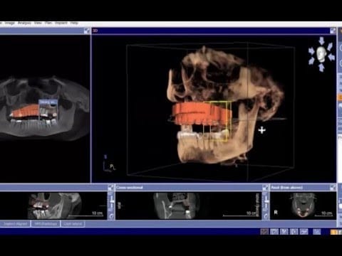Click the bottom arrow below orientation head
The image size is (342, 256).
click(321, 68)
